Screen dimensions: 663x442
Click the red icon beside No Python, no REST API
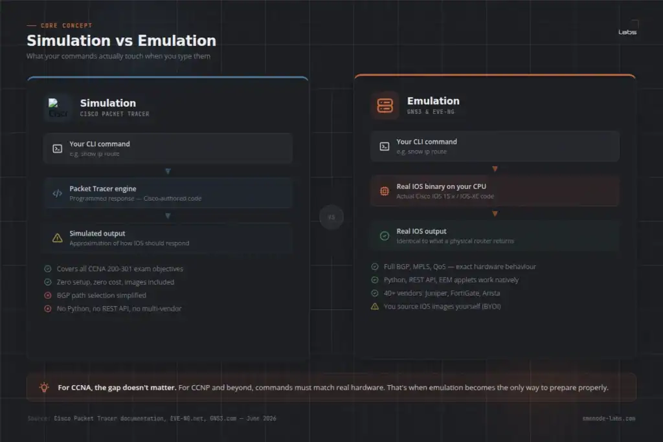(48, 309)
